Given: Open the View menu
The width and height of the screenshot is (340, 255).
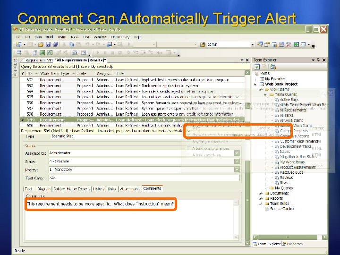Looking at the screenshot, I should pyautogui.click(x=38, y=37).
